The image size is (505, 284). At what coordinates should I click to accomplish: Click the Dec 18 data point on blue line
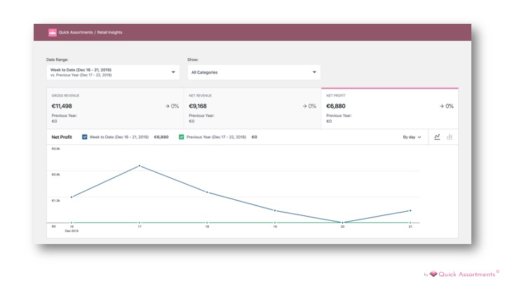point(207,192)
